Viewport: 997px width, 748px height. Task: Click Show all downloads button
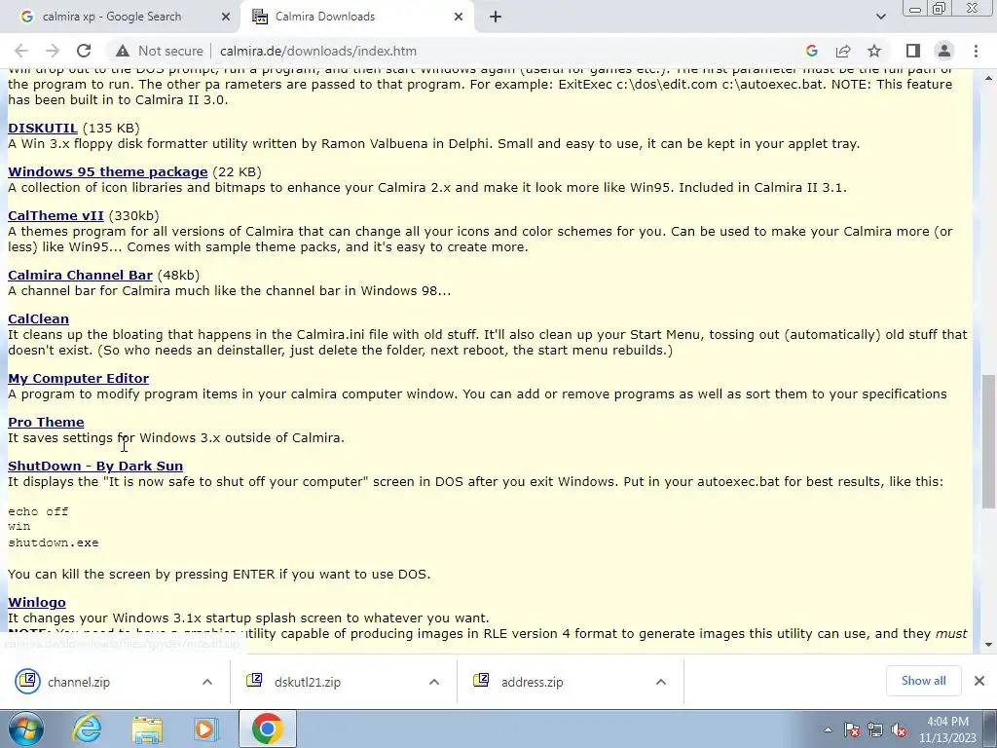click(x=923, y=681)
